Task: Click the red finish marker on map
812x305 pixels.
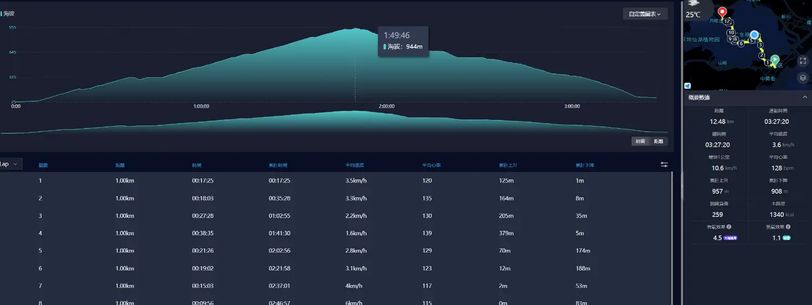Action: click(x=722, y=12)
